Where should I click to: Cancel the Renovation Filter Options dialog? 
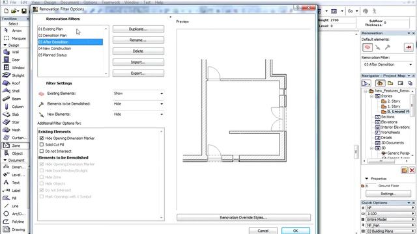coord(263,231)
